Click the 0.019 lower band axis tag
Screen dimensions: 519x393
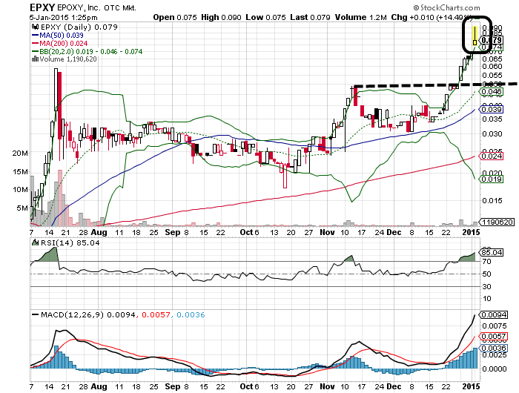[x=492, y=179]
